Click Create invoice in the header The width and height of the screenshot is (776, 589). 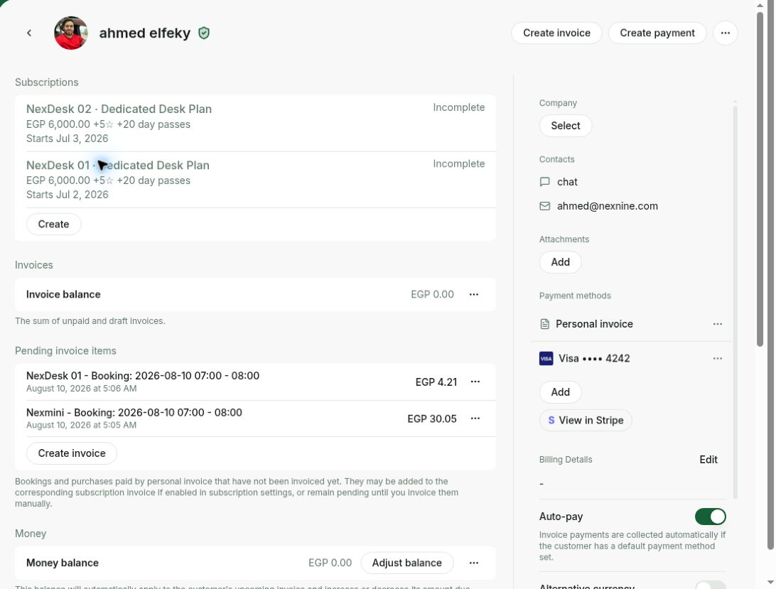556,33
